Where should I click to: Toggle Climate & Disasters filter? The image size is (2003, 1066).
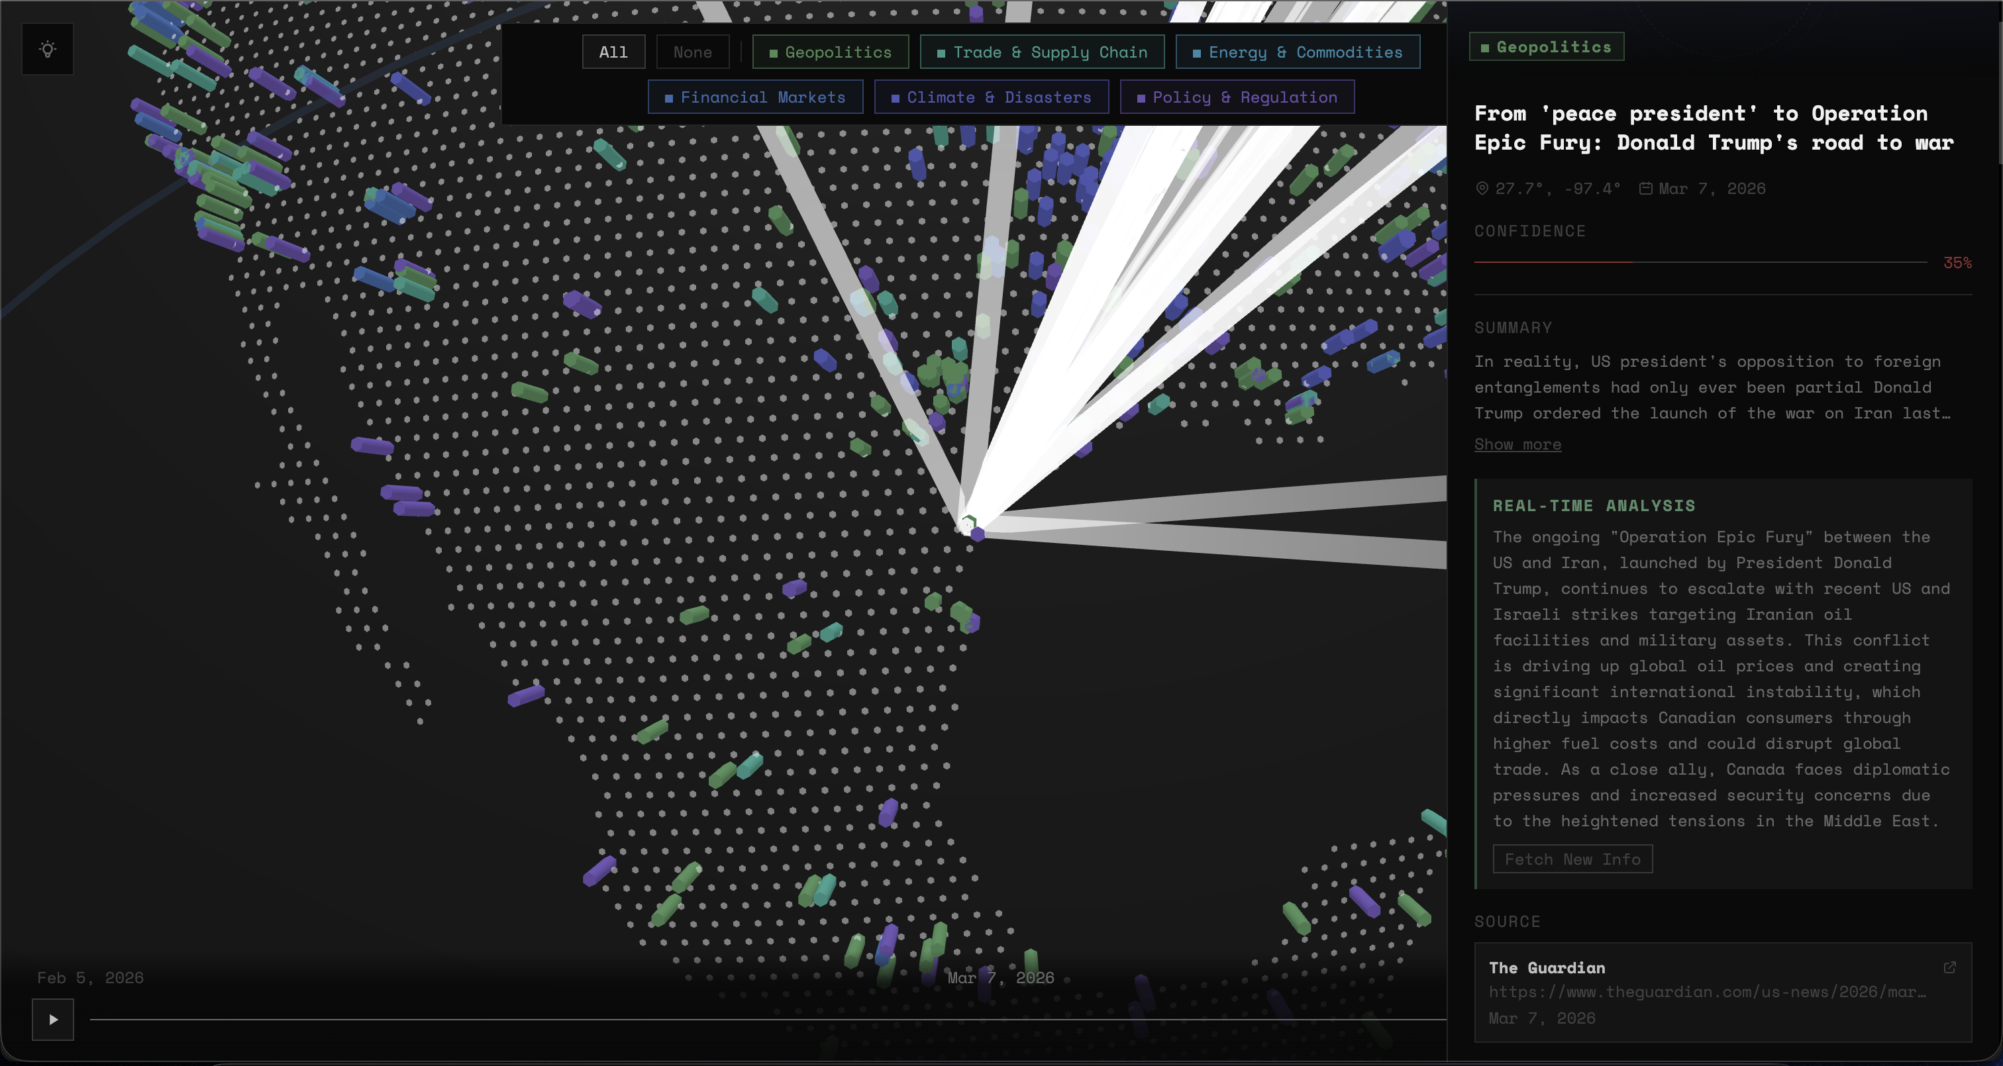[991, 97]
